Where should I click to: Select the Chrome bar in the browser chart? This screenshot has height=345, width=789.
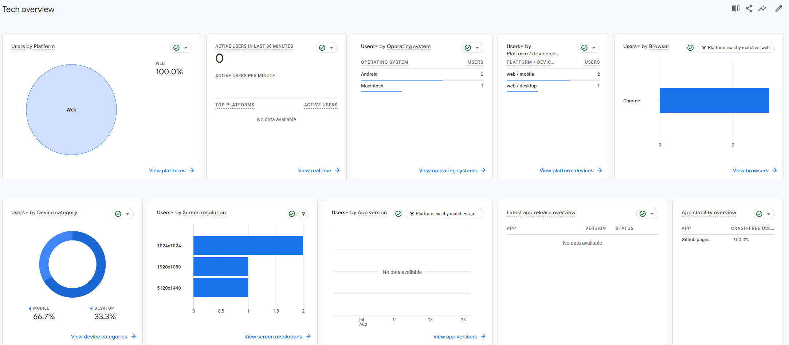[714, 100]
